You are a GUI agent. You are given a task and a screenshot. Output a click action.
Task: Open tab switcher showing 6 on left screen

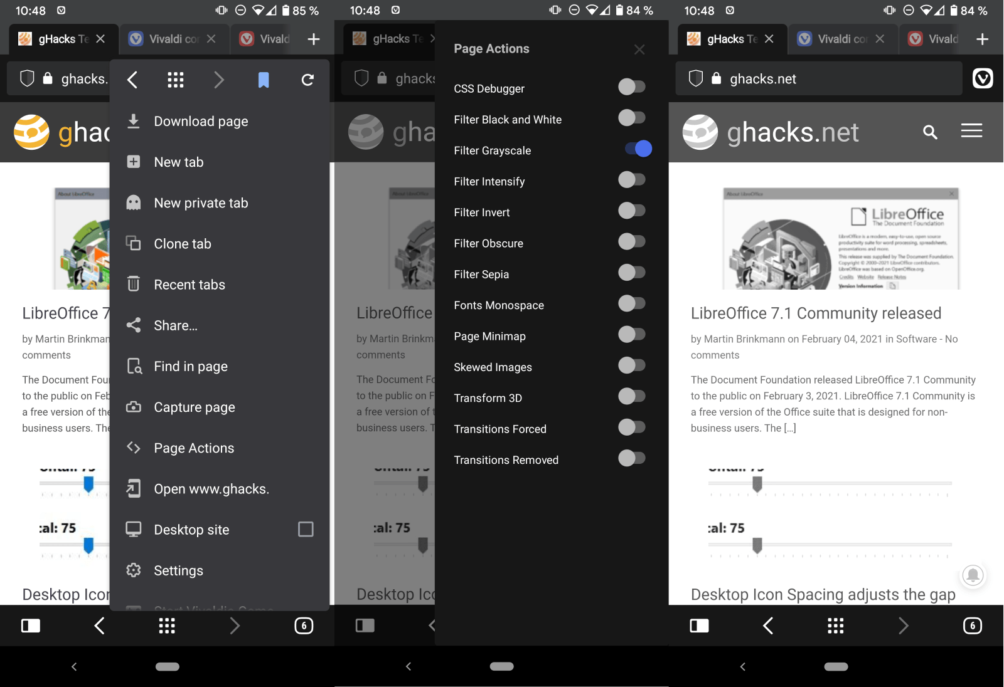pyautogui.click(x=304, y=626)
